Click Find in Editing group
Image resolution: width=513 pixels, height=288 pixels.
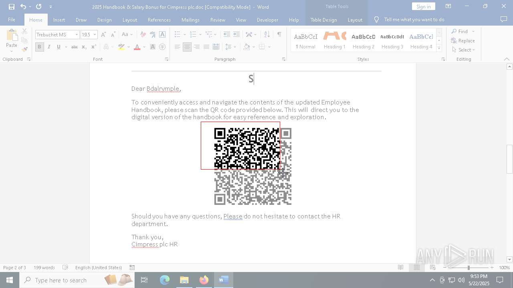coord(460,31)
